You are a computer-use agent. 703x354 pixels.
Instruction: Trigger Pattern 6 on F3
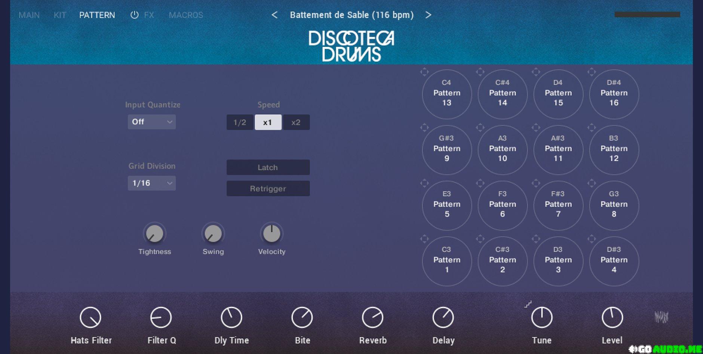(503, 206)
